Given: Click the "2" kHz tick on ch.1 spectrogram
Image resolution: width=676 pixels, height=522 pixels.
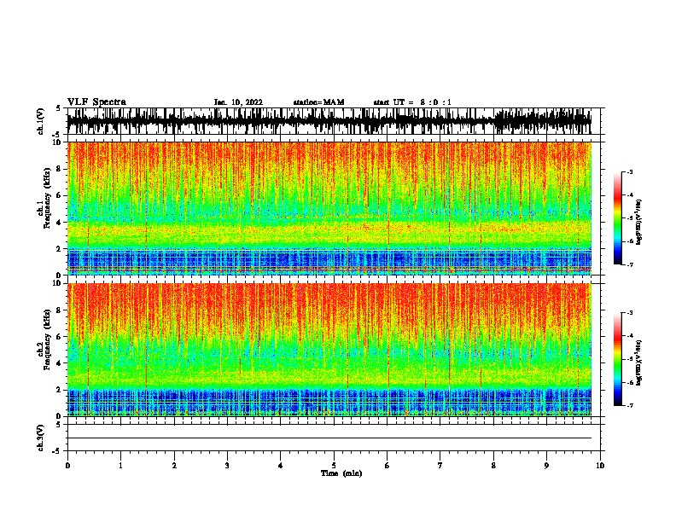Looking at the screenshot, I should 60,249.
